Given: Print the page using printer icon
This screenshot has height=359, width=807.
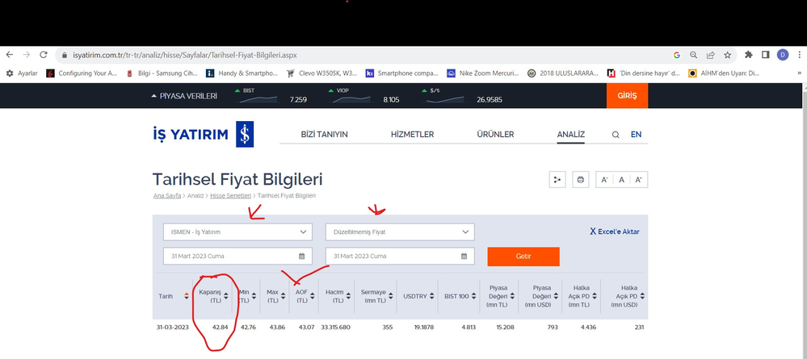Looking at the screenshot, I should [x=581, y=179].
